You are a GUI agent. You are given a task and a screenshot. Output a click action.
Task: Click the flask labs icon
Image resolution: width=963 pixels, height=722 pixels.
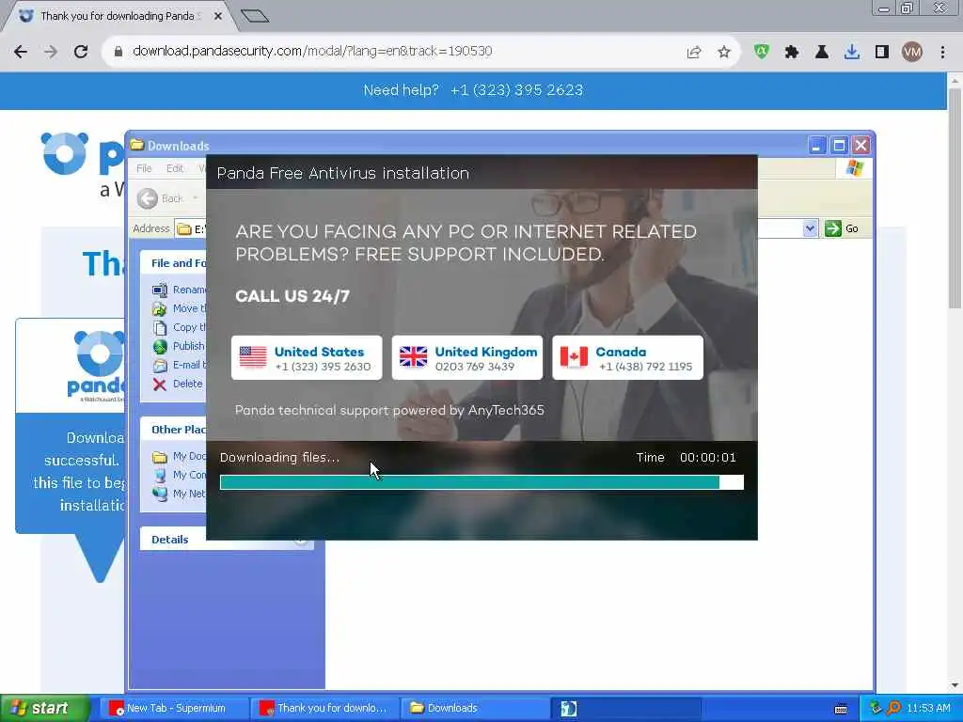[822, 53]
